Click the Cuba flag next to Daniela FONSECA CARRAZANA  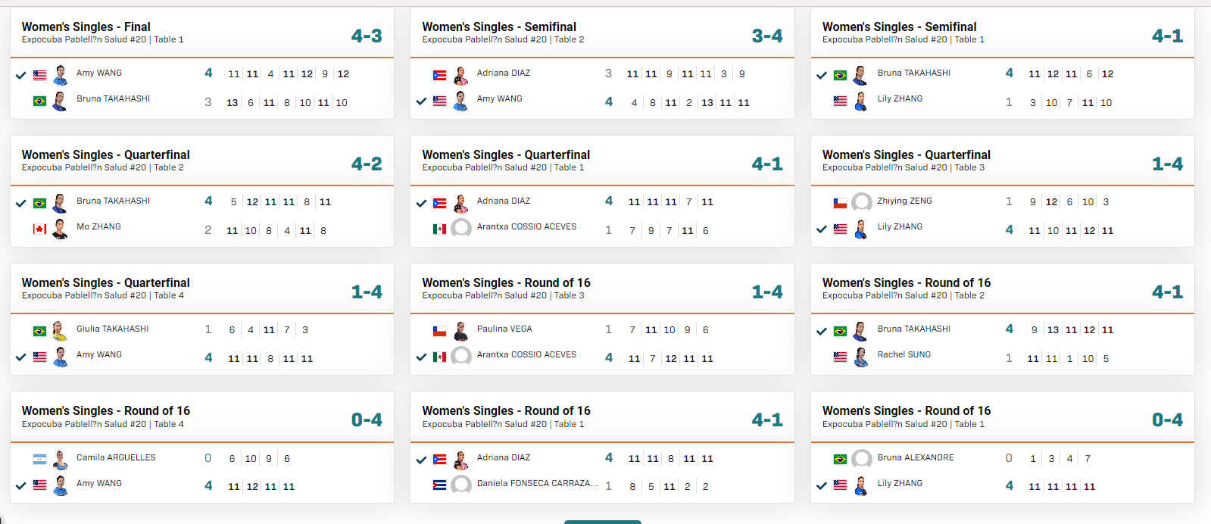[x=439, y=485]
